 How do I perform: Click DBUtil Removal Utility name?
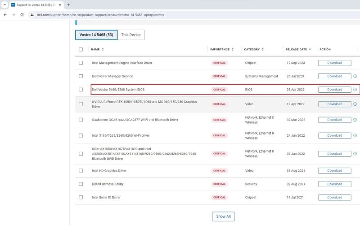pyautogui.click(x=108, y=184)
